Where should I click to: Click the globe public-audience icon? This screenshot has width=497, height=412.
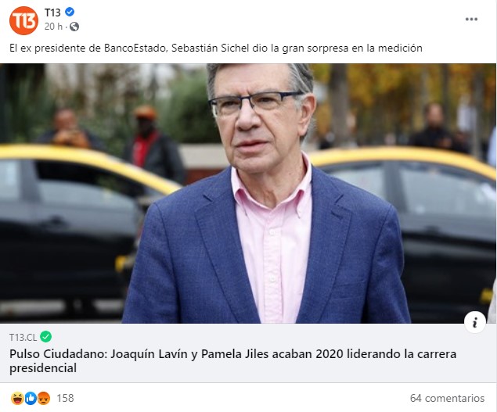click(x=74, y=27)
